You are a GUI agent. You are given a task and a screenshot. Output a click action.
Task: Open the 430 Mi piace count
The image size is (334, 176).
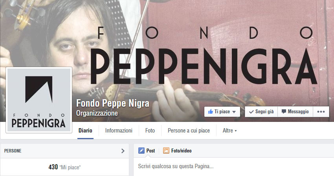click(64, 167)
